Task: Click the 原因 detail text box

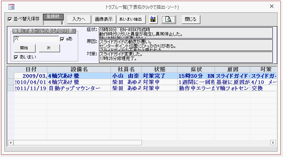Action: click(x=186, y=45)
